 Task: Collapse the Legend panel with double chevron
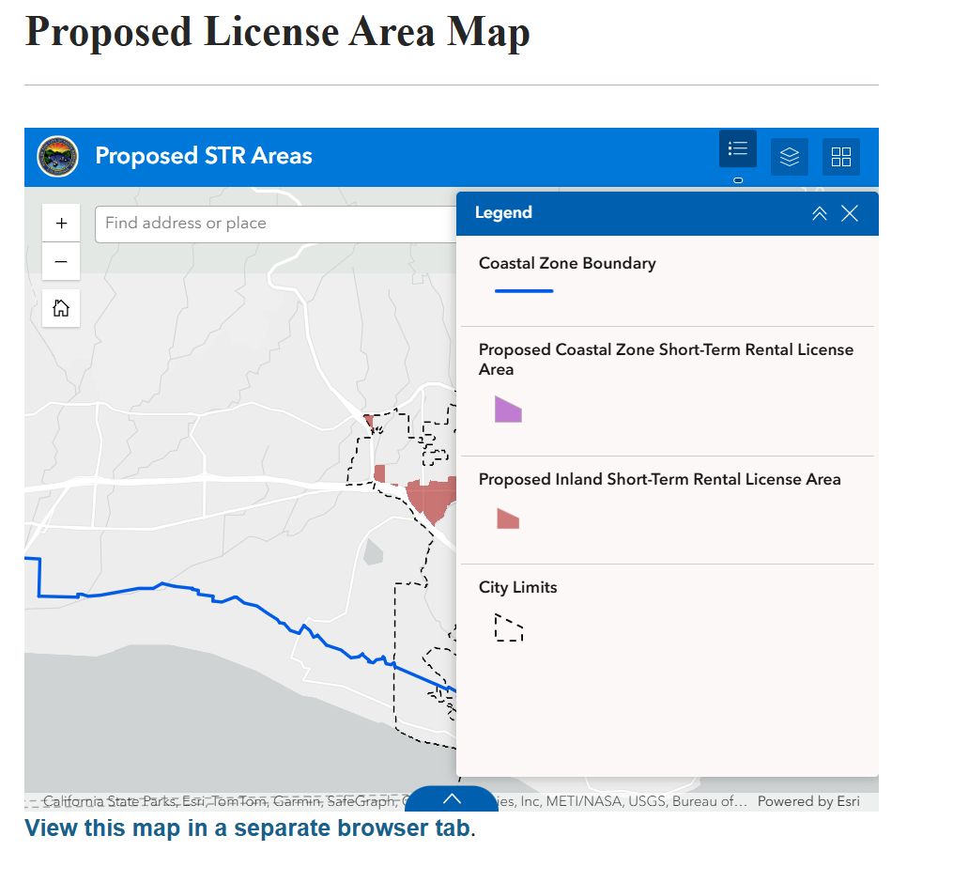(x=820, y=213)
